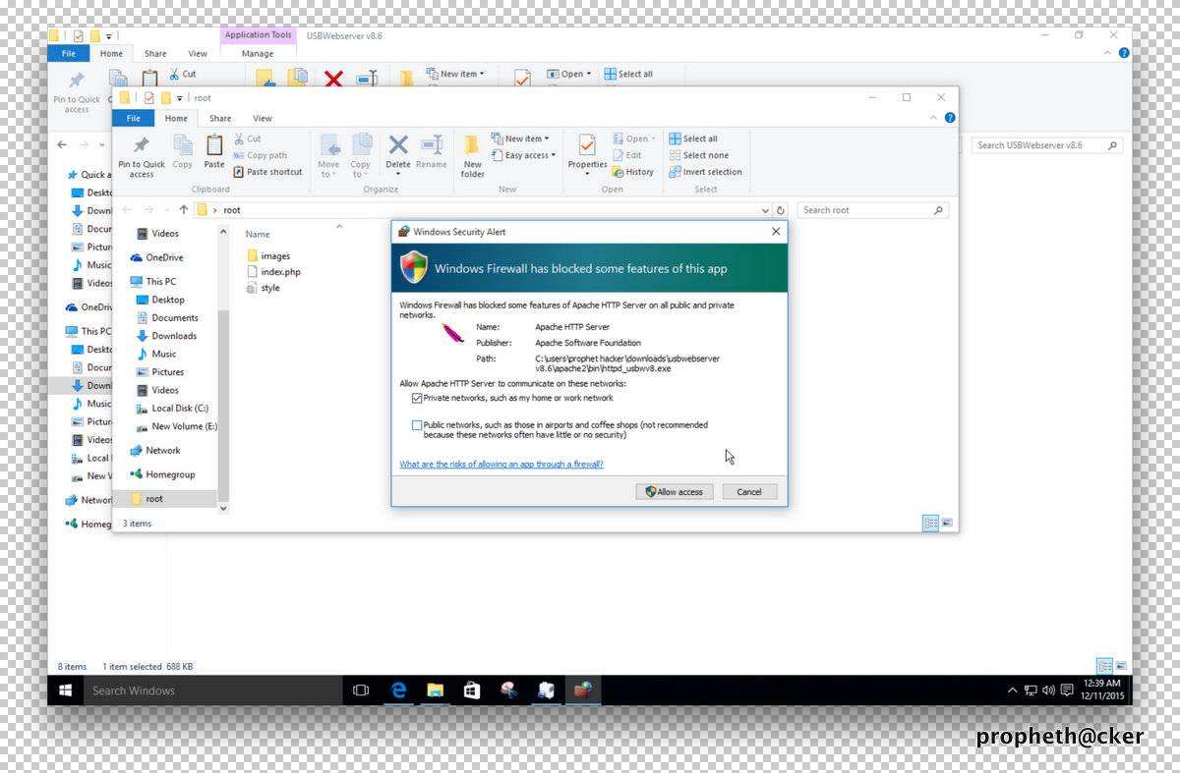Click the volume icon in system tray
The image size is (1180, 773).
[1048, 690]
